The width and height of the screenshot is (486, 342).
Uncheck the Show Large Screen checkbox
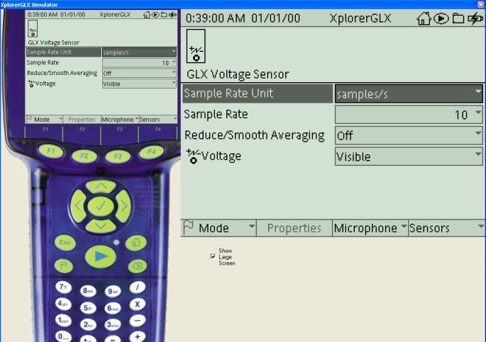coord(213,256)
